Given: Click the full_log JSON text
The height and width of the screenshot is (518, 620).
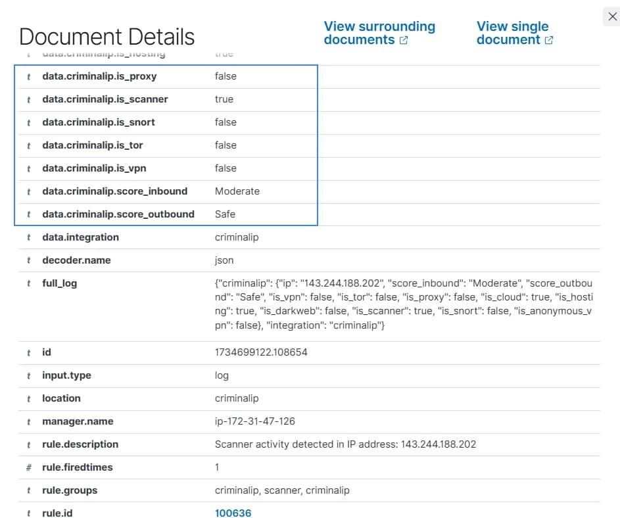Looking at the screenshot, I should click(403, 304).
